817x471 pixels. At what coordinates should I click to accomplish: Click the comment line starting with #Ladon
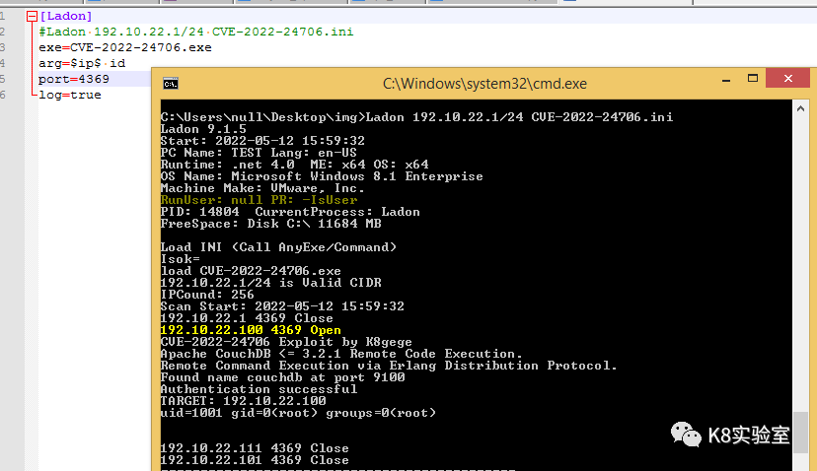click(x=196, y=32)
